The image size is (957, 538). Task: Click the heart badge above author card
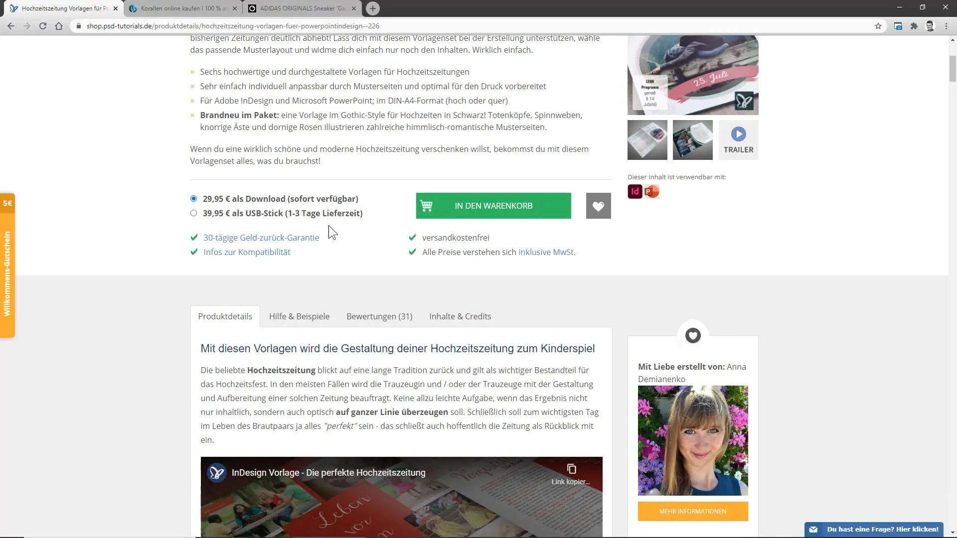tap(693, 336)
